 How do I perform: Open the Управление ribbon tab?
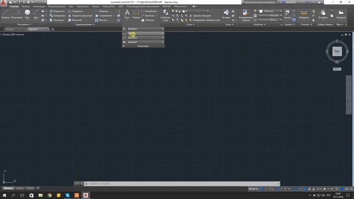tap(82, 7)
